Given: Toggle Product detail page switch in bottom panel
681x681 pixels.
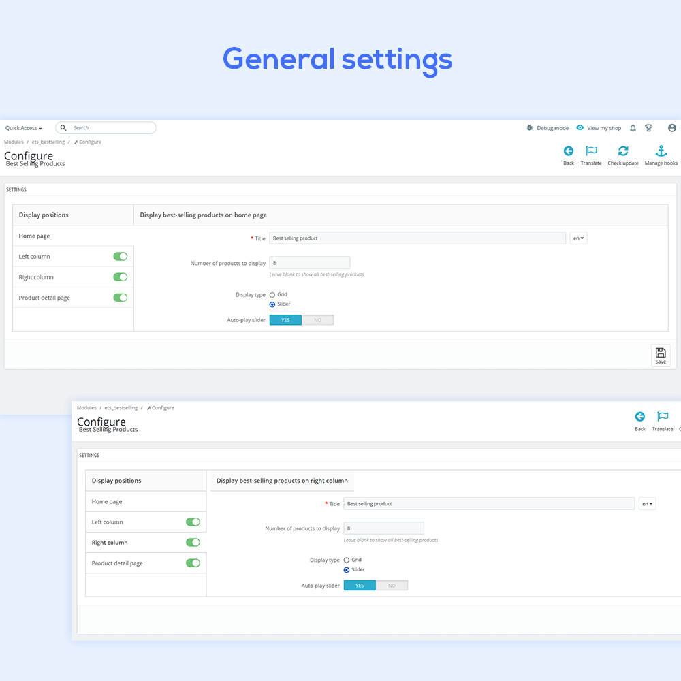Looking at the screenshot, I should [x=193, y=563].
